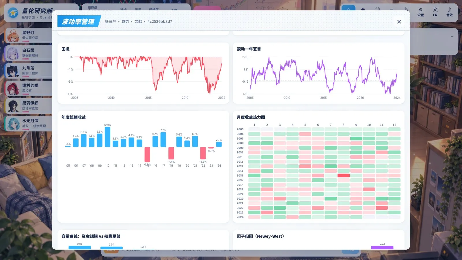Click the 0.5% bar for year '05

(68, 146)
